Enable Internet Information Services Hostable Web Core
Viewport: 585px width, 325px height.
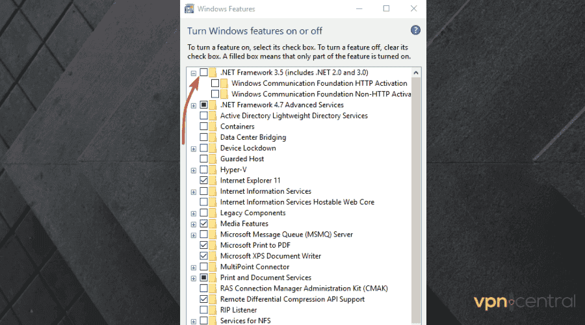point(203,202)
